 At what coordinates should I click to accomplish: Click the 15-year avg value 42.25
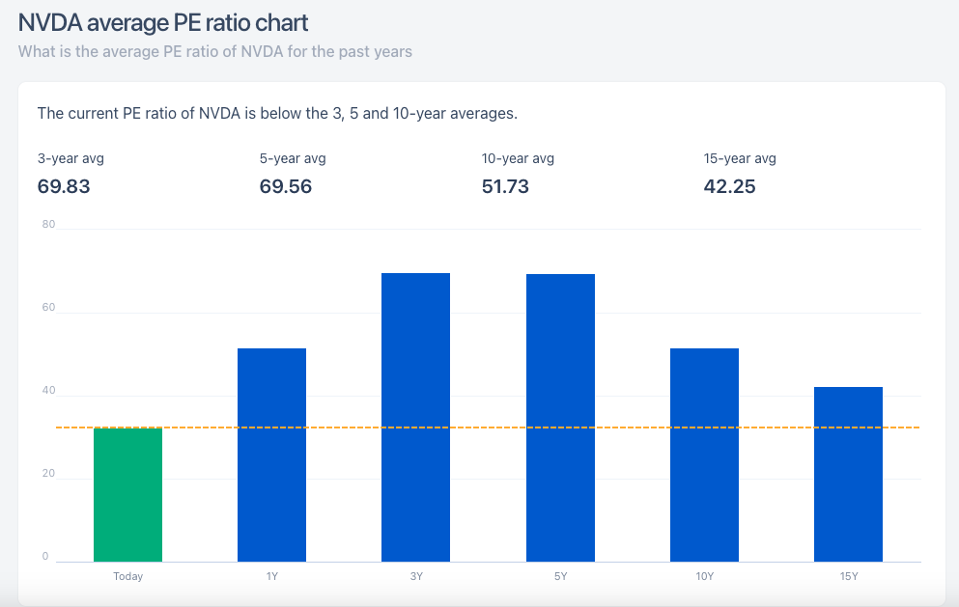(x=730, y=186)
